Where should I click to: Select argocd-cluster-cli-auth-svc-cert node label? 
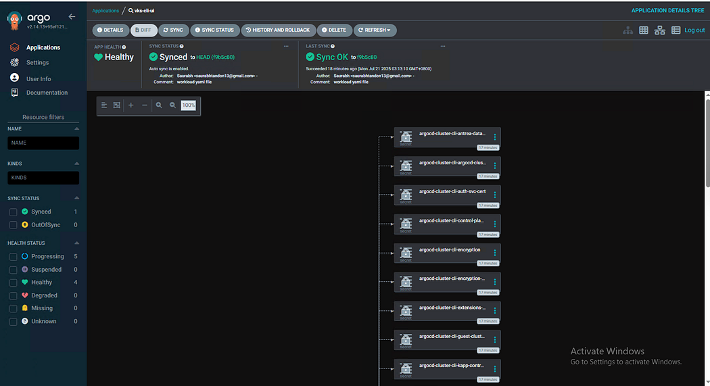click(x=452, y=191)
